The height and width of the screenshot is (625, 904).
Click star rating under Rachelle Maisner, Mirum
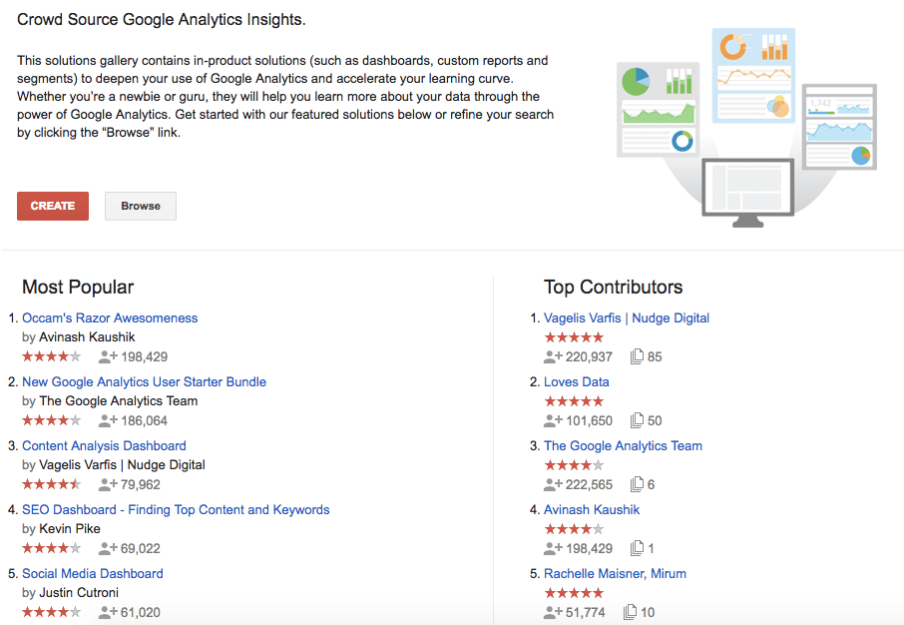[574, 593]
